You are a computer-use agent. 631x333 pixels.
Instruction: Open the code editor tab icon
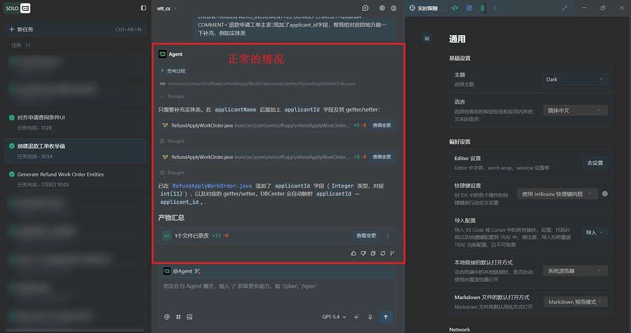coord(455,8)
